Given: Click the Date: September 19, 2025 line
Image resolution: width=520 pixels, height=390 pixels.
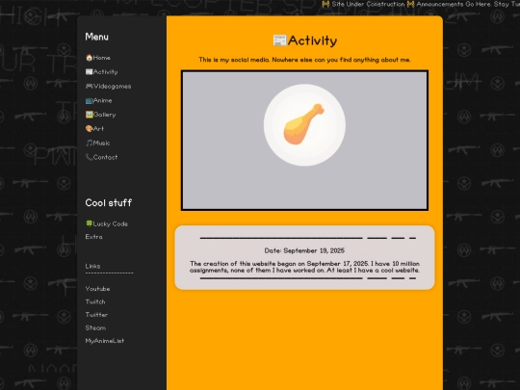Looking at the screenshot, I should tap(304, 250).
